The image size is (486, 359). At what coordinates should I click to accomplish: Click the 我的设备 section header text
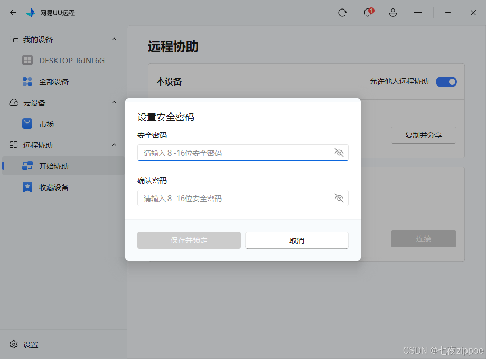[38, 40]
